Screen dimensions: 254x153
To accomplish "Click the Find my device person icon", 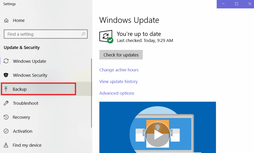I will [6, 145].
